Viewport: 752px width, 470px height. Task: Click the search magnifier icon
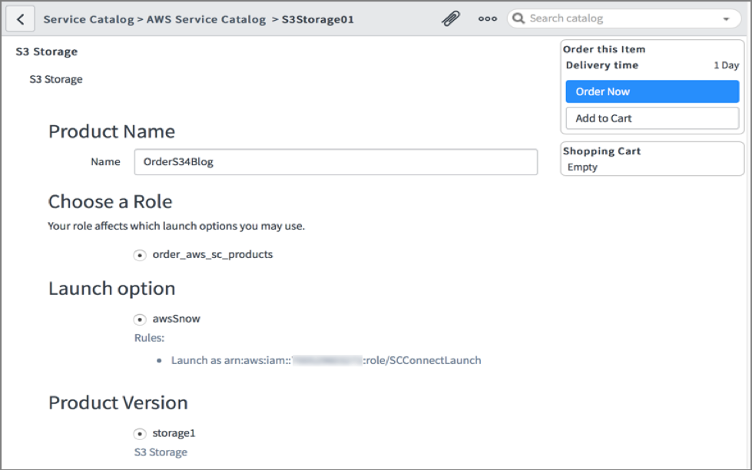(518, 18)
